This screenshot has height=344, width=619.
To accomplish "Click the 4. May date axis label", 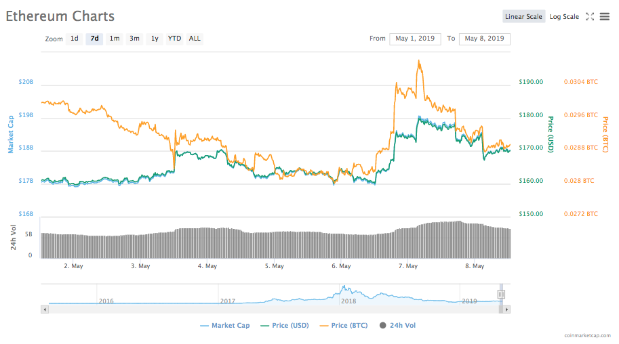I will click(207, 266).
